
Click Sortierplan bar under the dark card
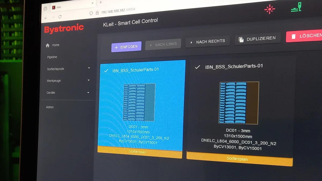pos(239,159)
